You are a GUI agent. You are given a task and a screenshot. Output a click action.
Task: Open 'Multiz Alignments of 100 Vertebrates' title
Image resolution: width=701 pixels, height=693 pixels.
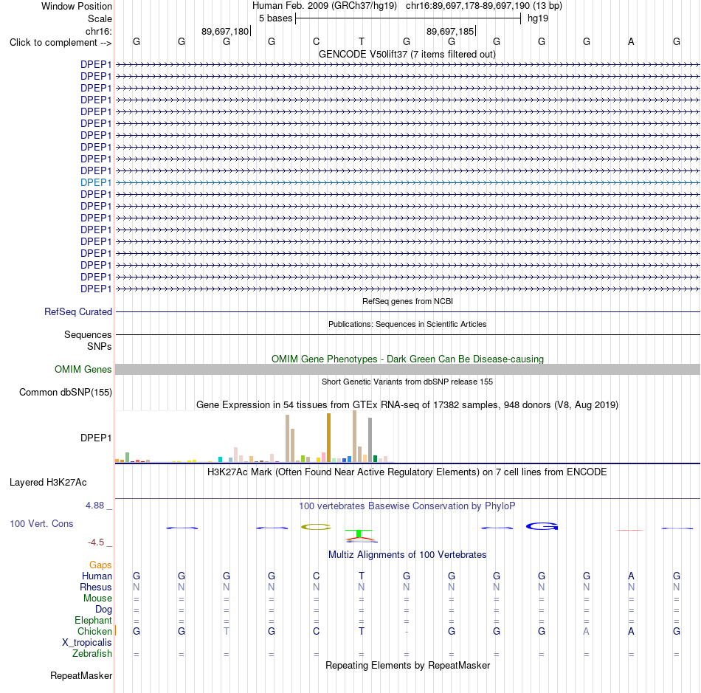(x=407, y=555)
